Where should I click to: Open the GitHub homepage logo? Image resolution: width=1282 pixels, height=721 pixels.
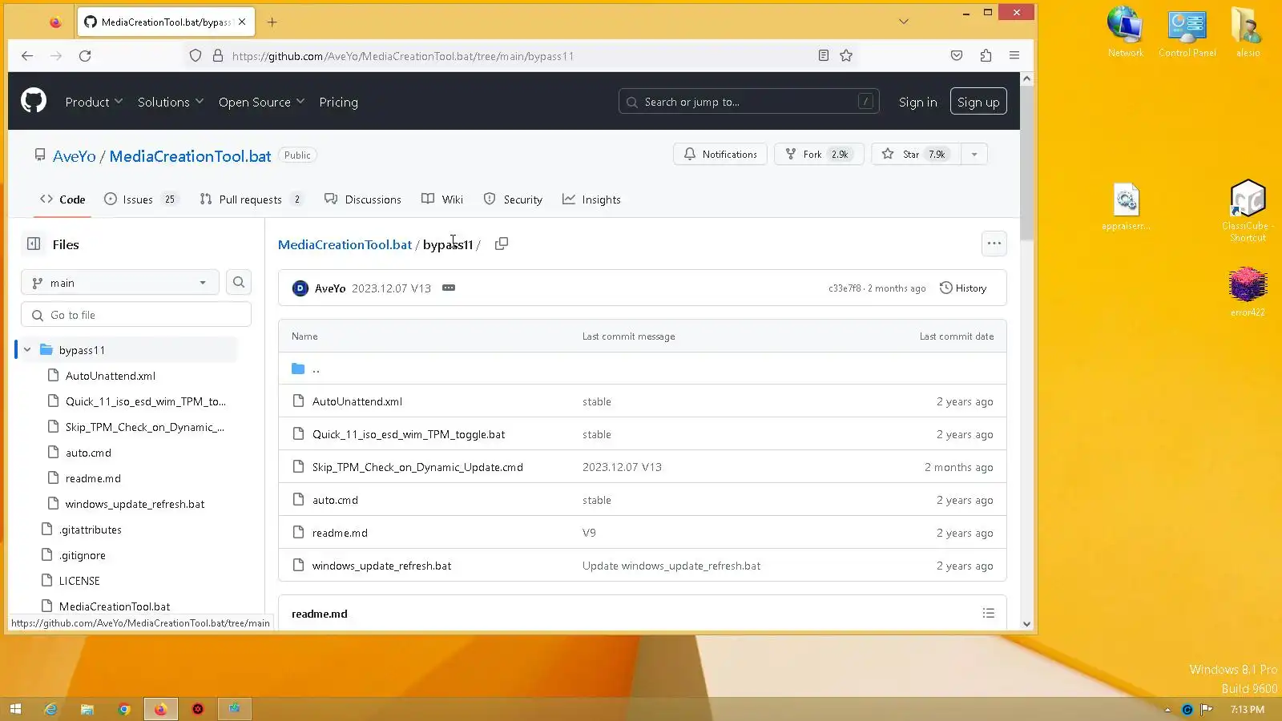34,101
